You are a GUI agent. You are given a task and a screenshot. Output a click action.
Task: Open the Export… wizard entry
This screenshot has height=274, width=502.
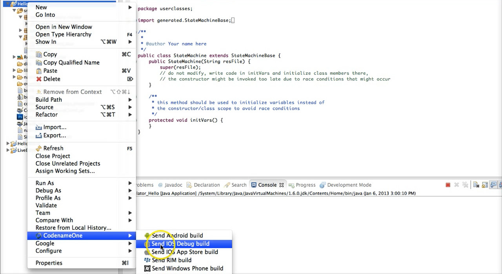point(82,135)
